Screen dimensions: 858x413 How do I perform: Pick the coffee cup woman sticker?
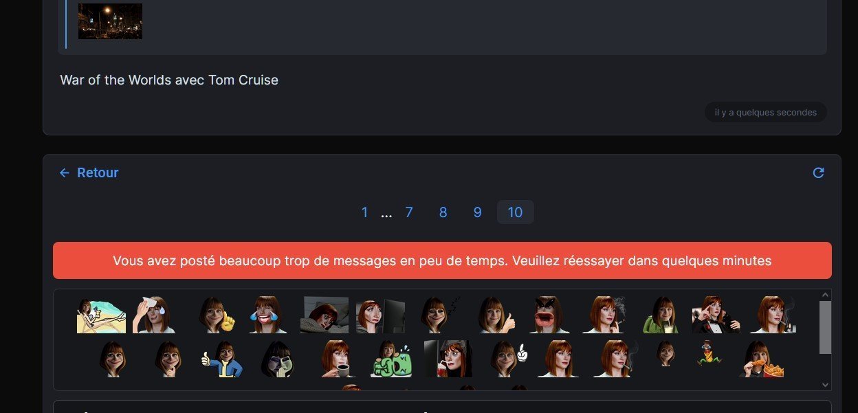(x=338, y=359)
